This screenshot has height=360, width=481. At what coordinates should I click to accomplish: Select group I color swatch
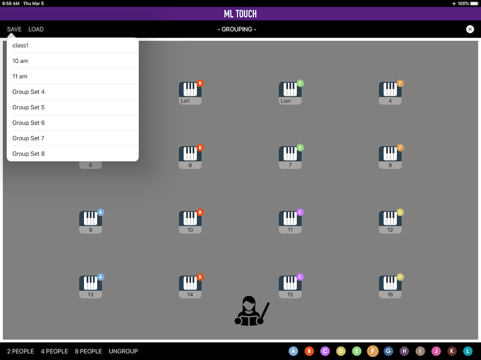420,351
